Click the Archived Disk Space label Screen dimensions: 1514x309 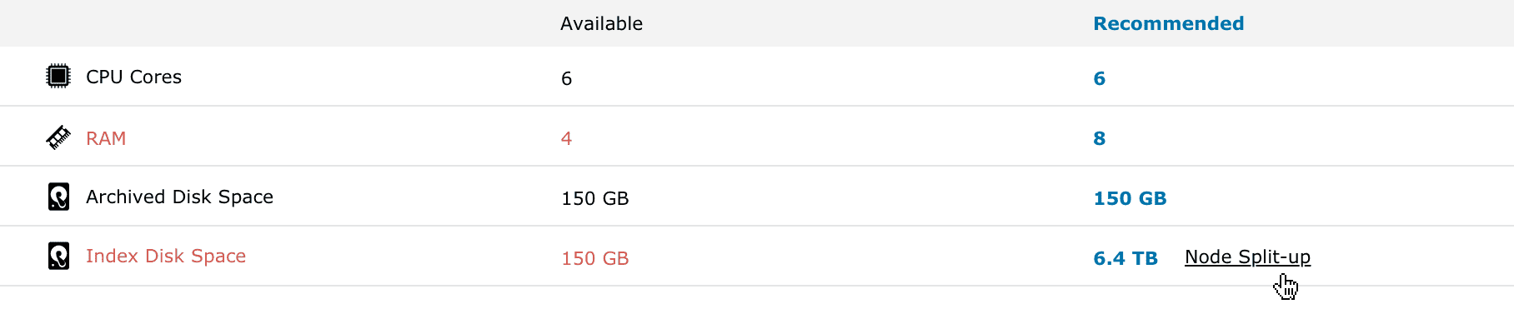coord(179,197)
